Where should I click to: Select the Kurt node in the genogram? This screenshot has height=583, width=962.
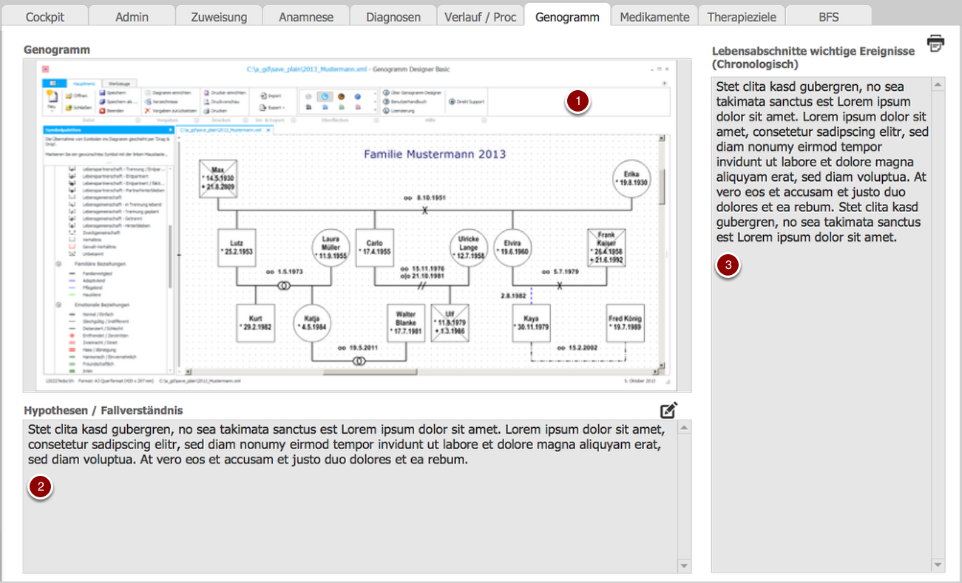[x=255, y=323]
